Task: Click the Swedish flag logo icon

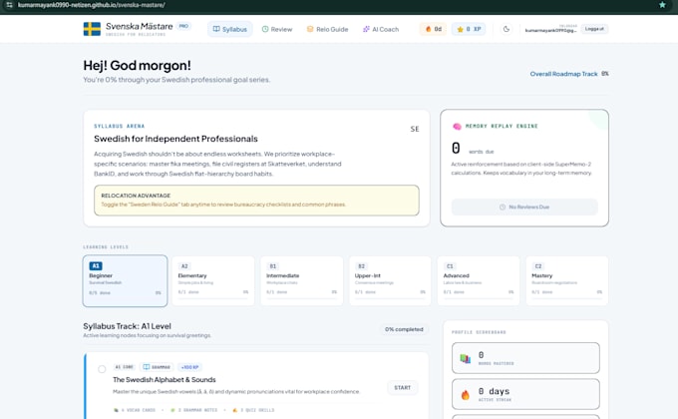Action: tap(92, 29)
